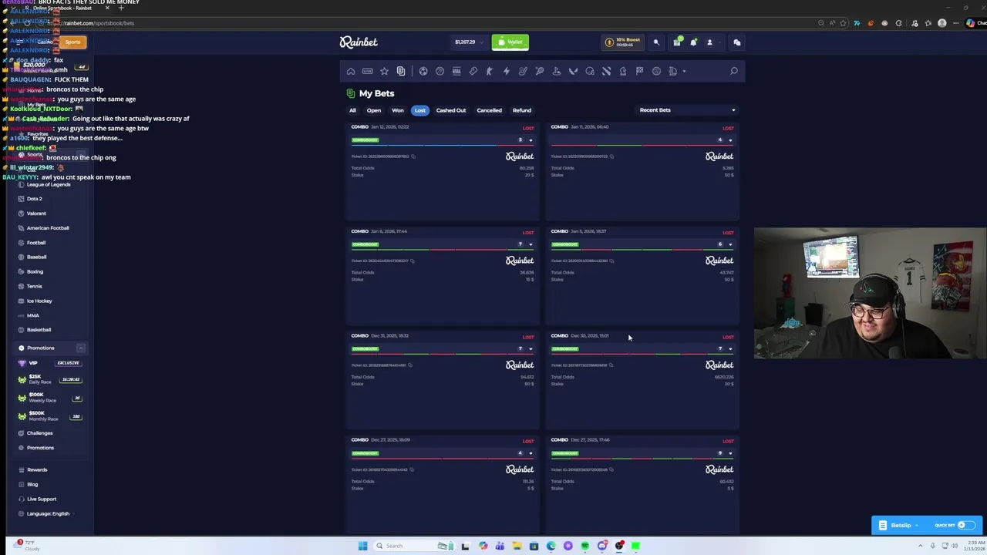Show more sports via toolbar arrow
Viewport: 987px width, 555px height.
pos(684,72)
